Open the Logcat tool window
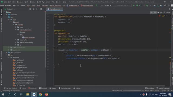Image resolution: width=173 pixels, height=97 pixels. [x=53, y=88]
